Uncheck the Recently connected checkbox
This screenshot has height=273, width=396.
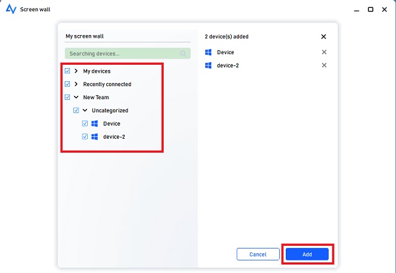(67, 84)
